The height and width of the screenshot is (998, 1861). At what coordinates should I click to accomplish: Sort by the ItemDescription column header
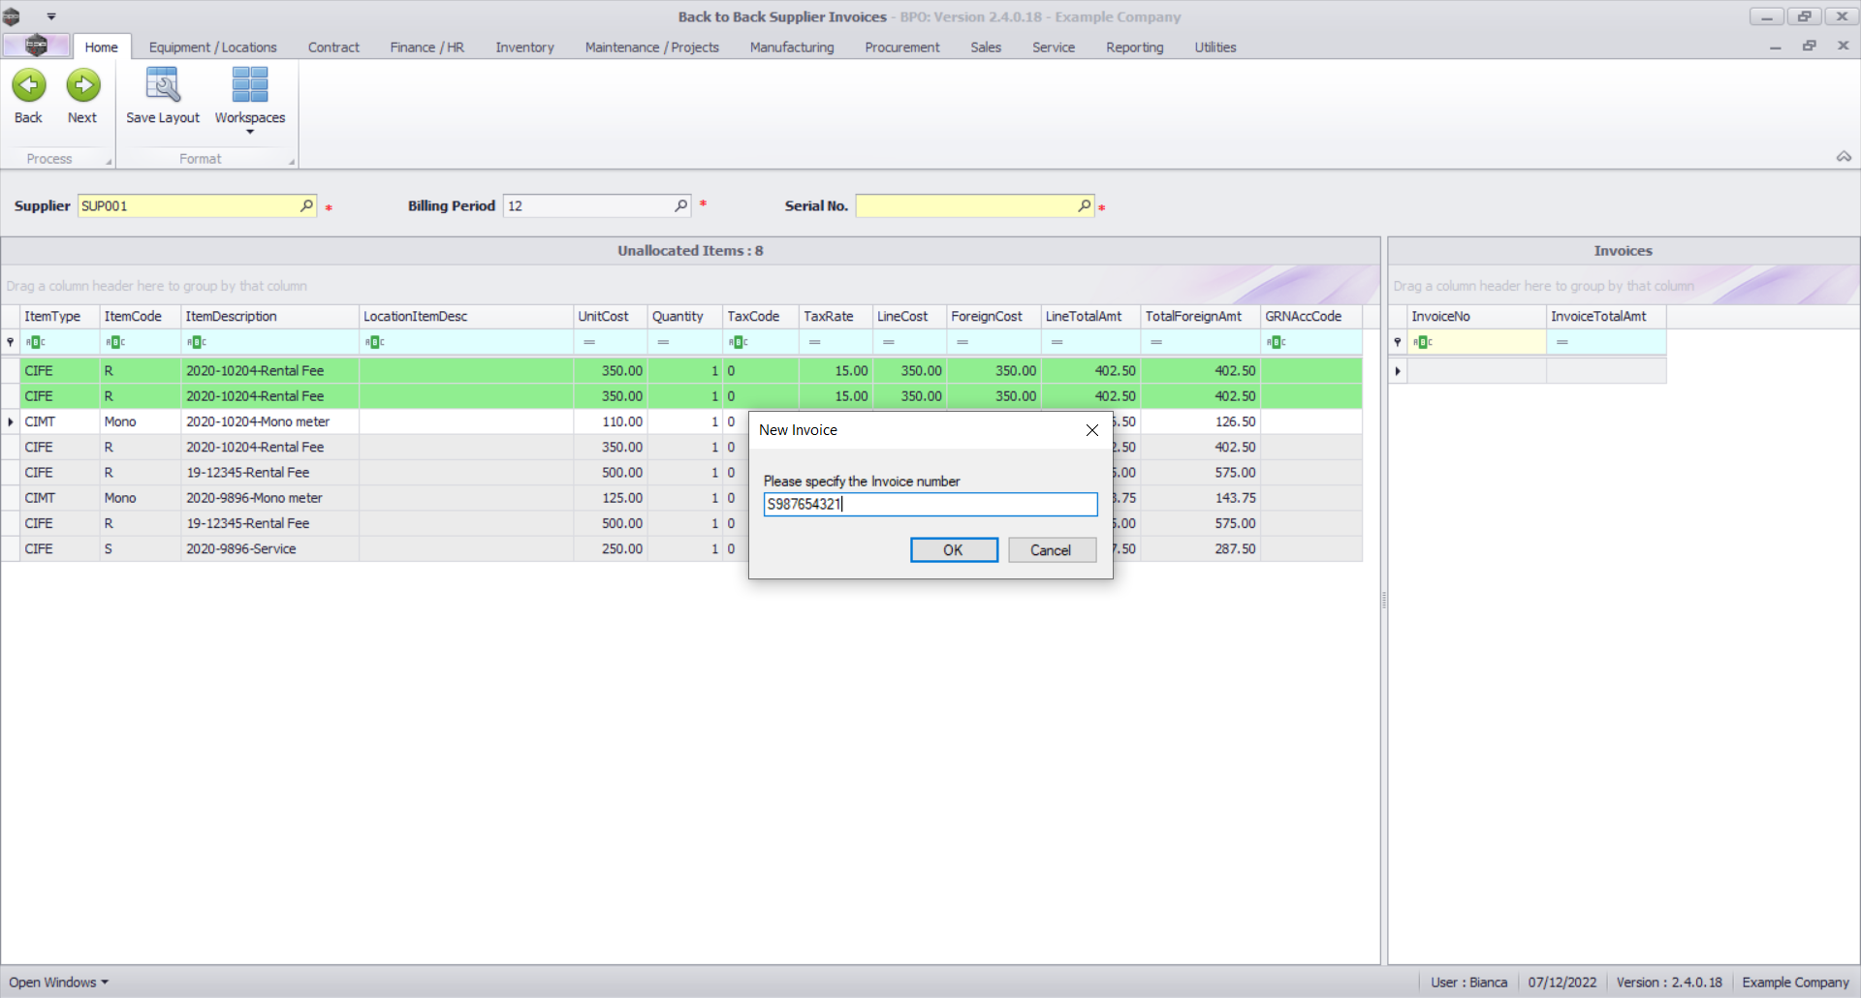click(x=269, y=317)
